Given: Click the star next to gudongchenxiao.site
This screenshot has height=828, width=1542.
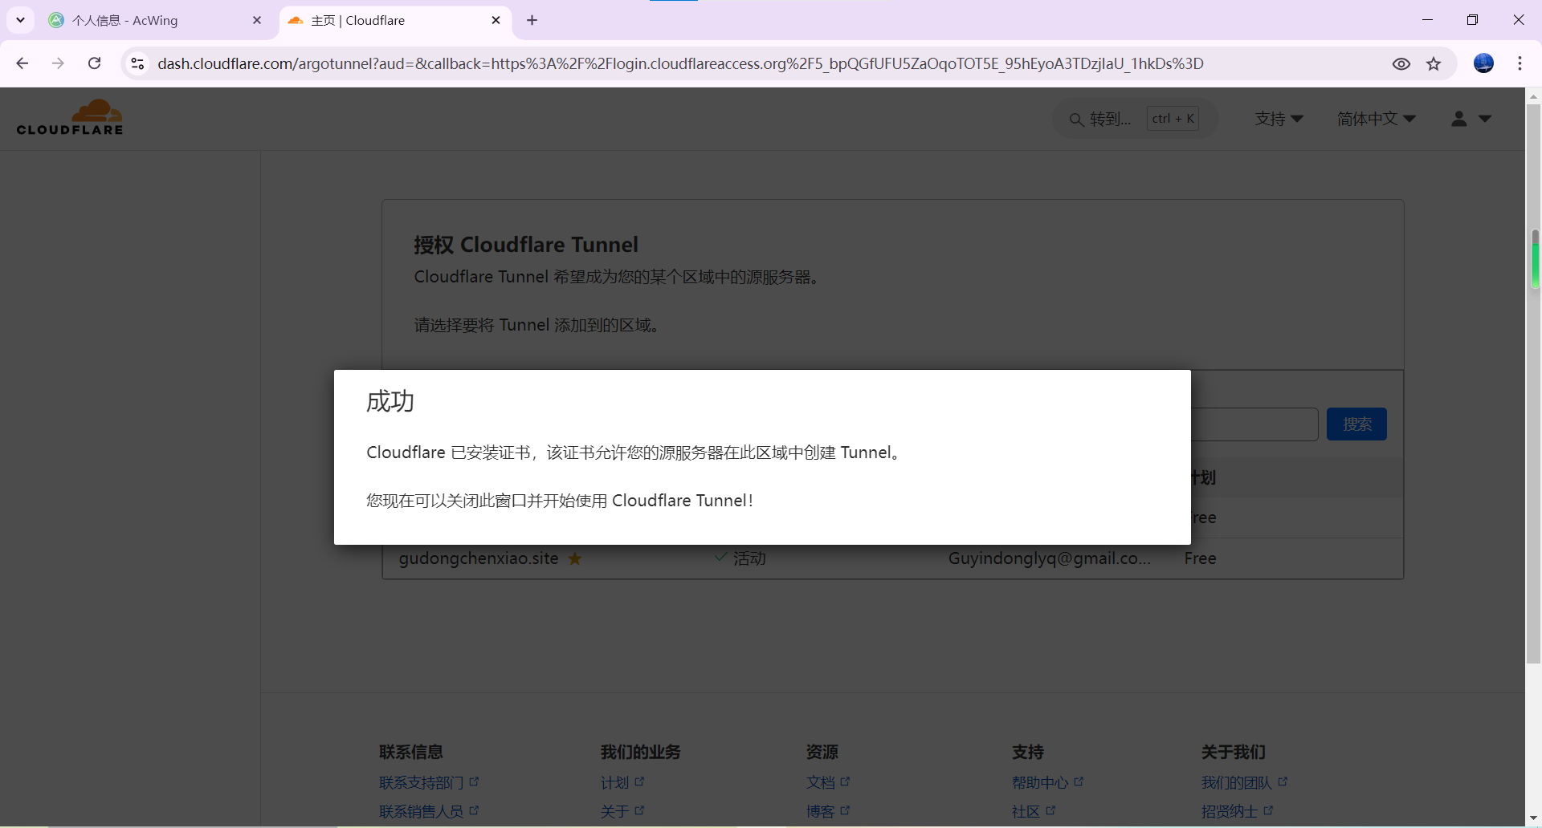Looking at the screenshot, I should pyautogui.click(x=575, y=558).
